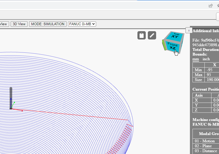
Task: Switch bounds units to inch
Action: pyautogui.click(x=206, y=59)
